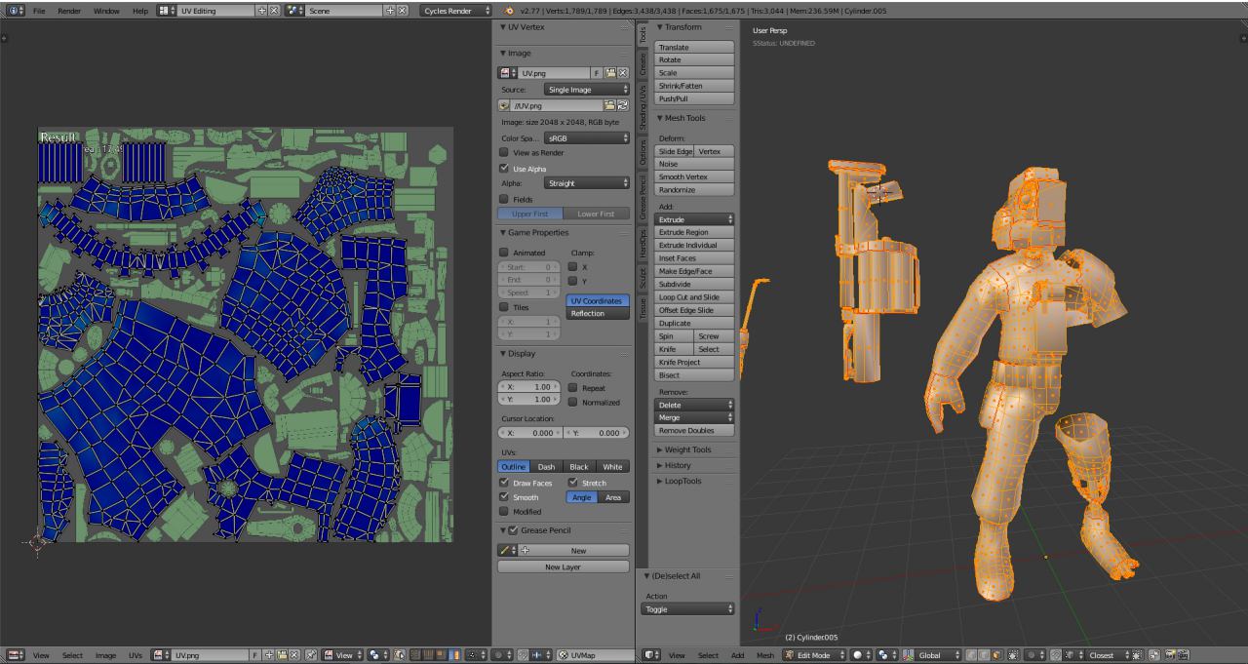Click the Subdivide button
1248x664 pixels.
(695, 284)
